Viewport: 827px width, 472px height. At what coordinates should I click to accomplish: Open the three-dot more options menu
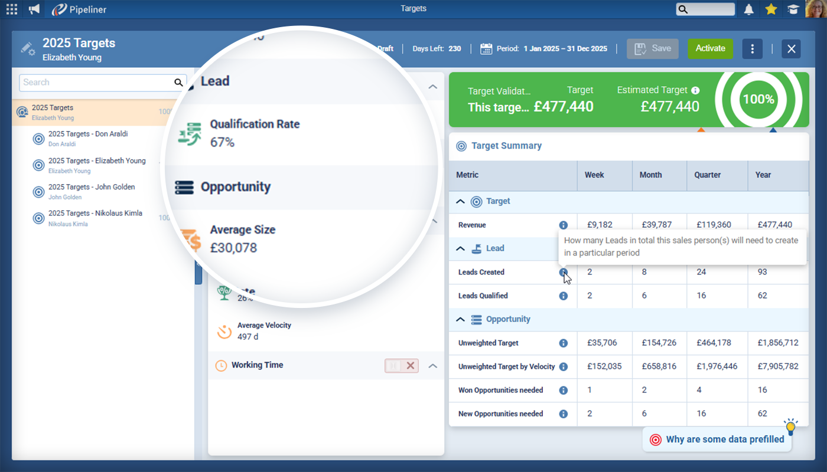point(752,49)
